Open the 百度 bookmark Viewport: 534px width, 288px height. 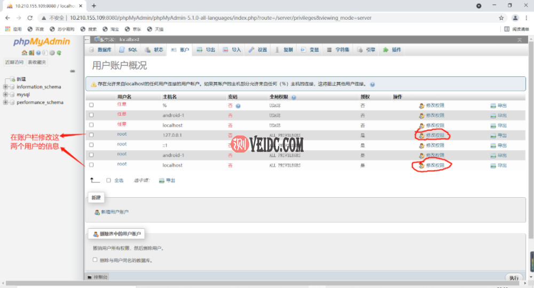pyautogui.click(x=36, y=29)
